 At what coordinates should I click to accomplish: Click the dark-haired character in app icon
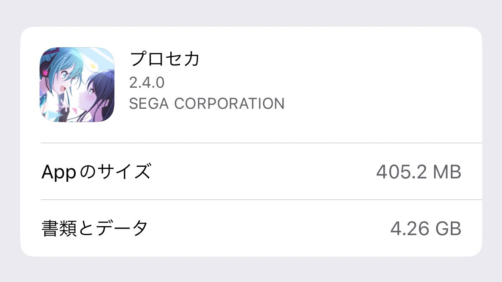[98, 96]
